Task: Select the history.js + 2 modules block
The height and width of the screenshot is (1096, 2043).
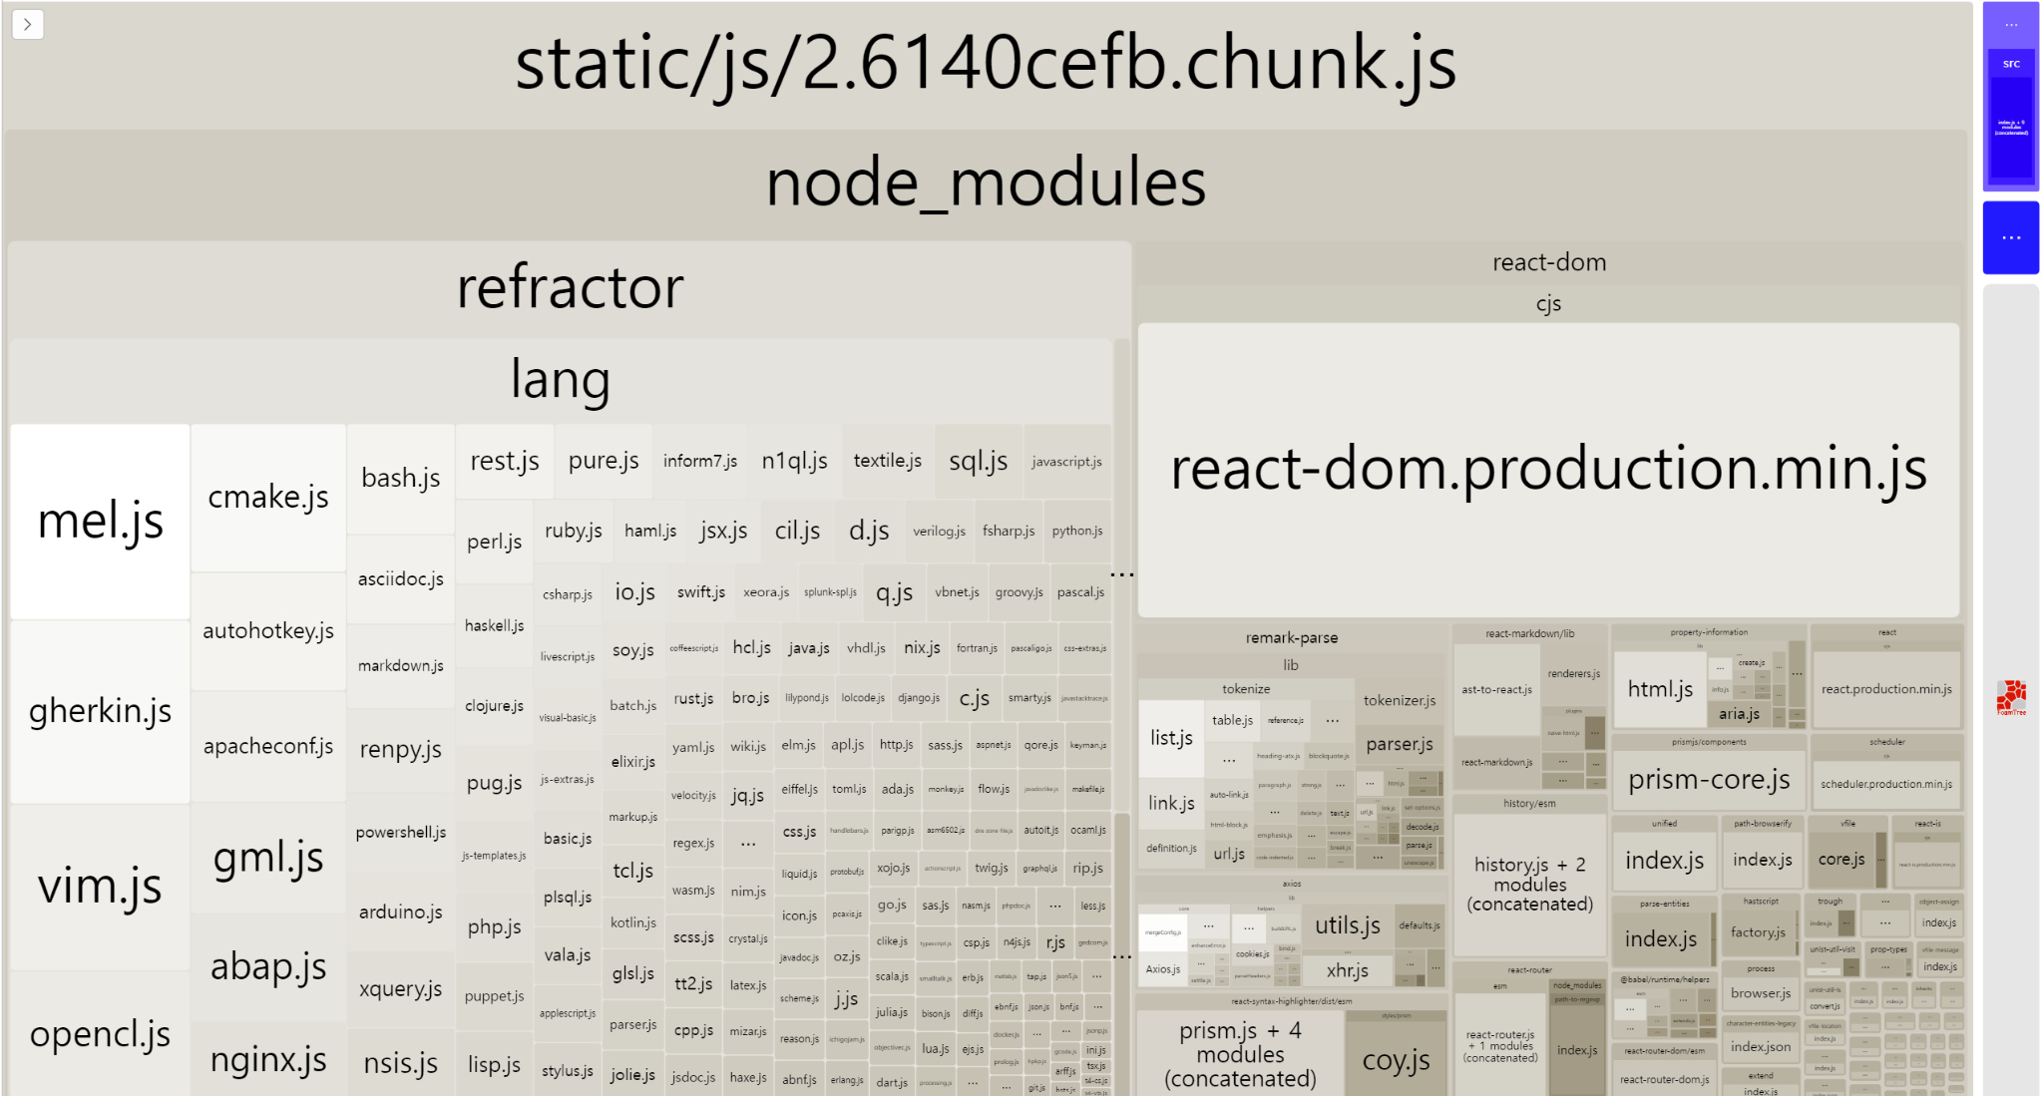Action: (x=1529, y=886)
